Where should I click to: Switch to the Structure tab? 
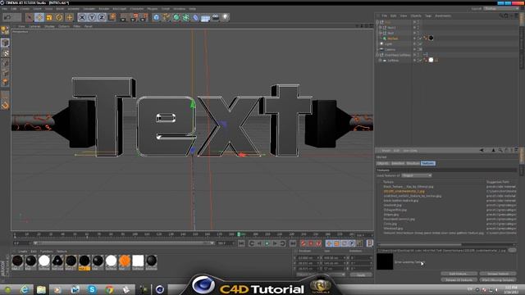(x=413, y=163)
